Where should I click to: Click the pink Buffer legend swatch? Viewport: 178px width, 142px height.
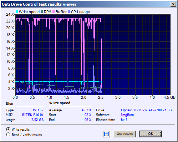(x=54, y=12)
